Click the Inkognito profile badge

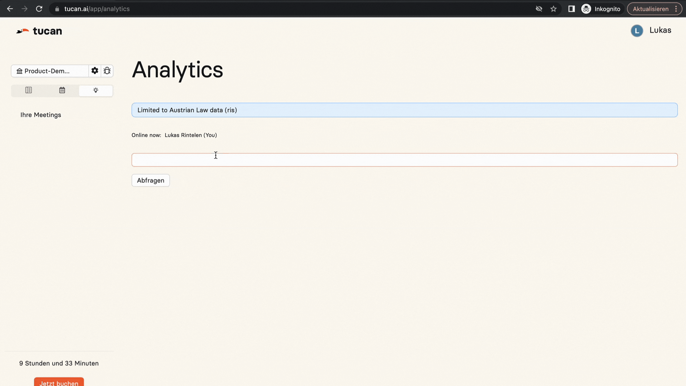[601, 9]
